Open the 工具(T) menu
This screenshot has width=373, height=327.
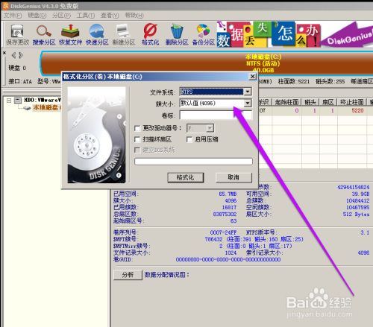pos(86,16)
